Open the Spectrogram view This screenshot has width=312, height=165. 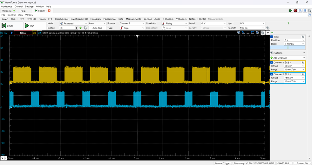coord(62,19)
